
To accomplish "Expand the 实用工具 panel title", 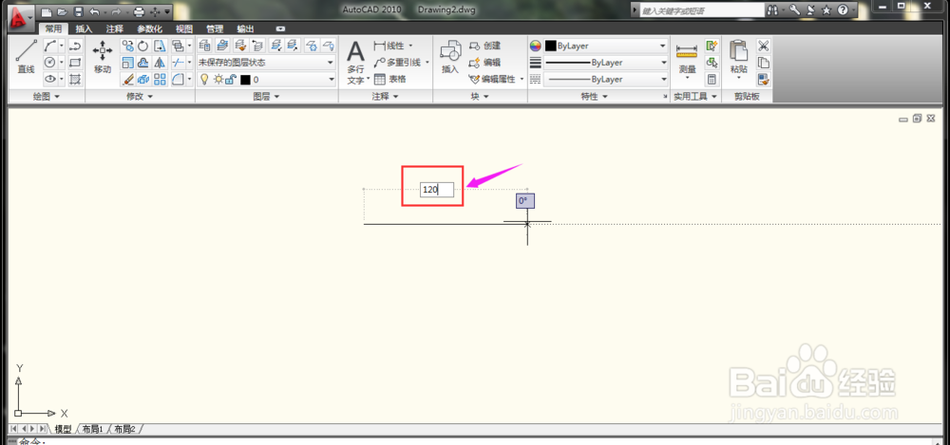I will pyautogui.click(x=695, y=96).
